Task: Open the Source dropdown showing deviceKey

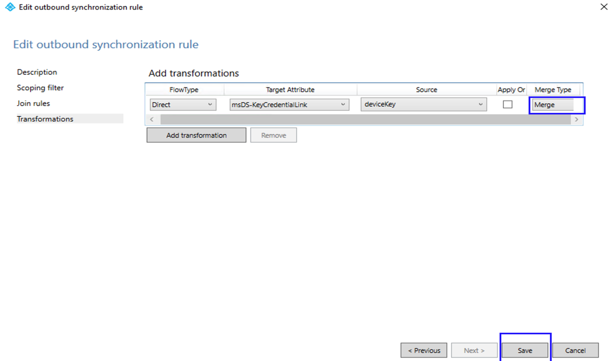Action: point(480,104)
